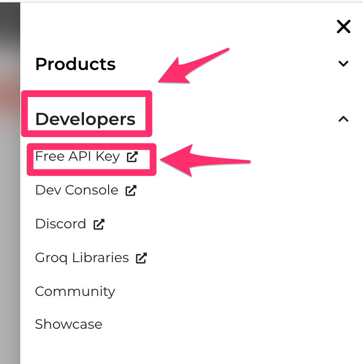This screenshot has width=363, height=364.
Task: Open the Products menu heading
Action: 75,64
